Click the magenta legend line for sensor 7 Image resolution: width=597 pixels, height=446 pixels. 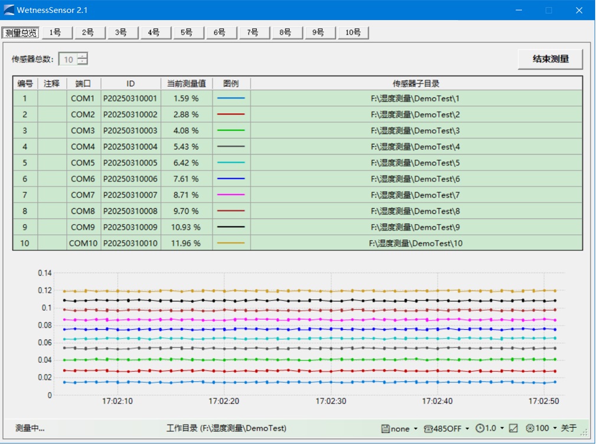pos(231,195)
